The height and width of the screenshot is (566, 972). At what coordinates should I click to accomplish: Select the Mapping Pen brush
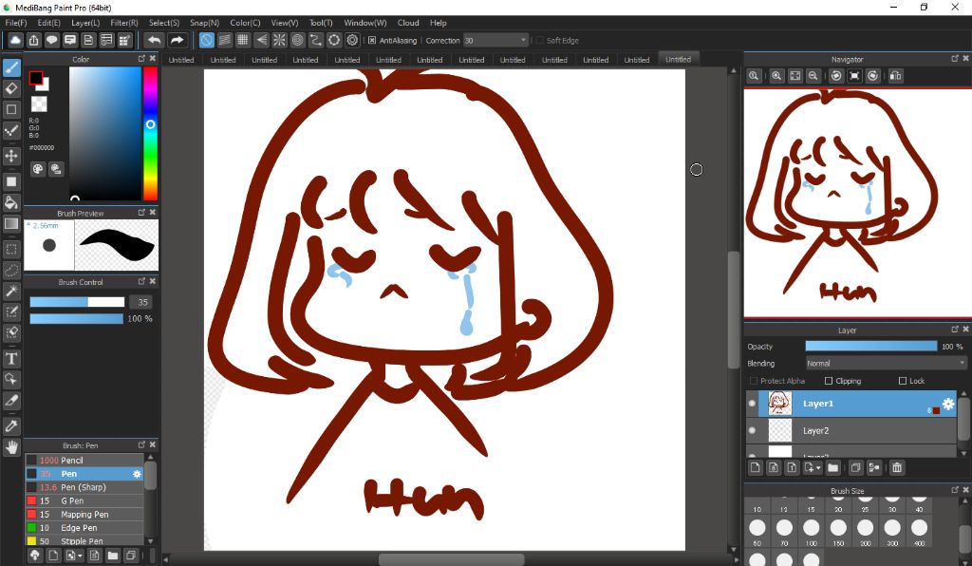click(84, 515)
